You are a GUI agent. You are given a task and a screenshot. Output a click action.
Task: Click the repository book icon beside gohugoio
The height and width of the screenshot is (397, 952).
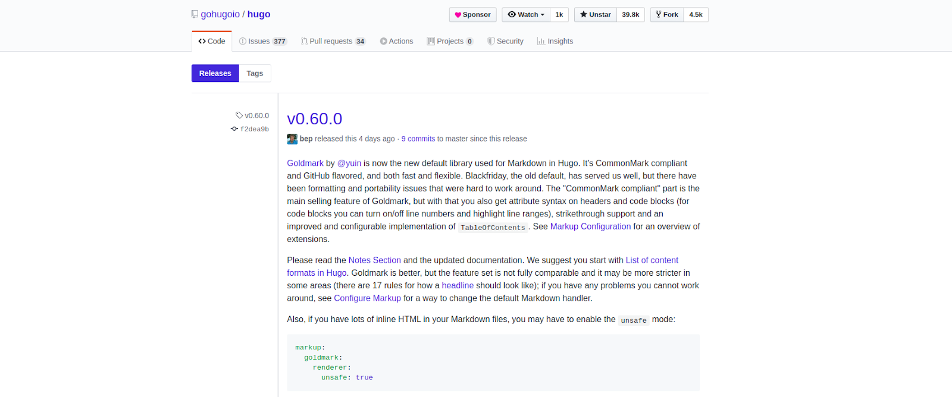[x=195, y=14]
